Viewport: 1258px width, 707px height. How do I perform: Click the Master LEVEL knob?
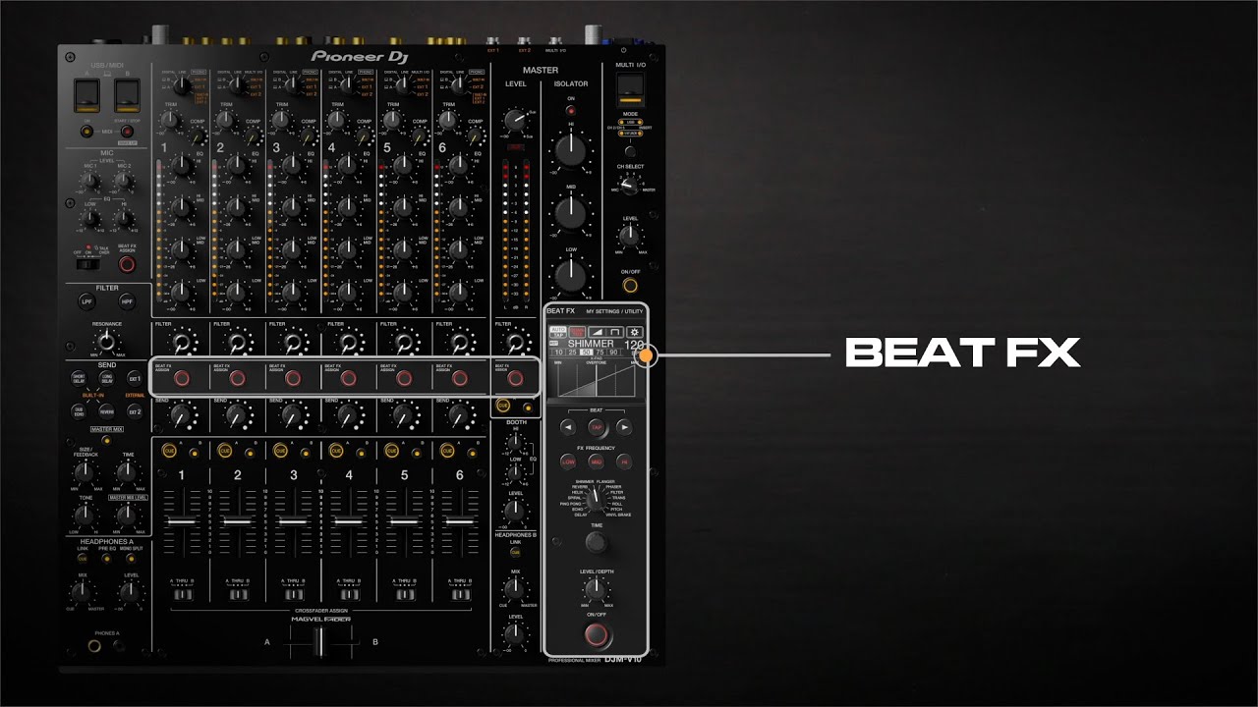pyautogui.click(x=514, y=120)
